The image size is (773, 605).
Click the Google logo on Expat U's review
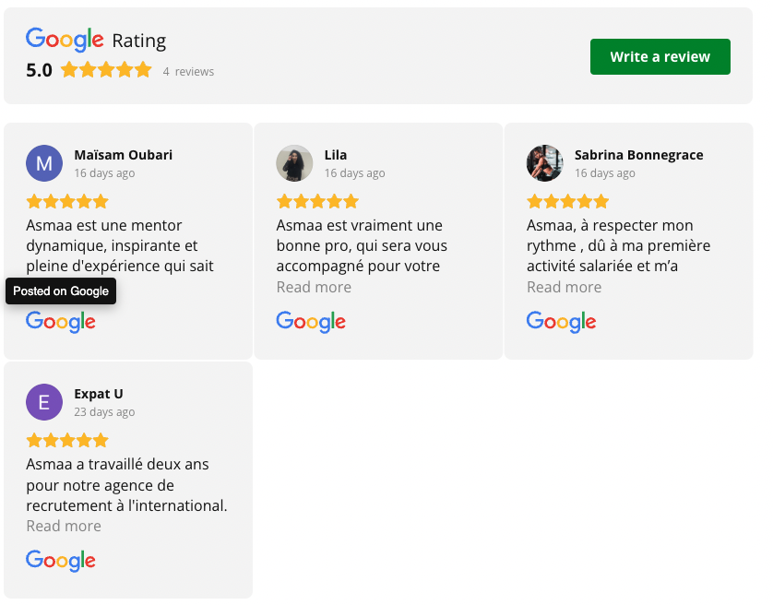coord(61,561)
